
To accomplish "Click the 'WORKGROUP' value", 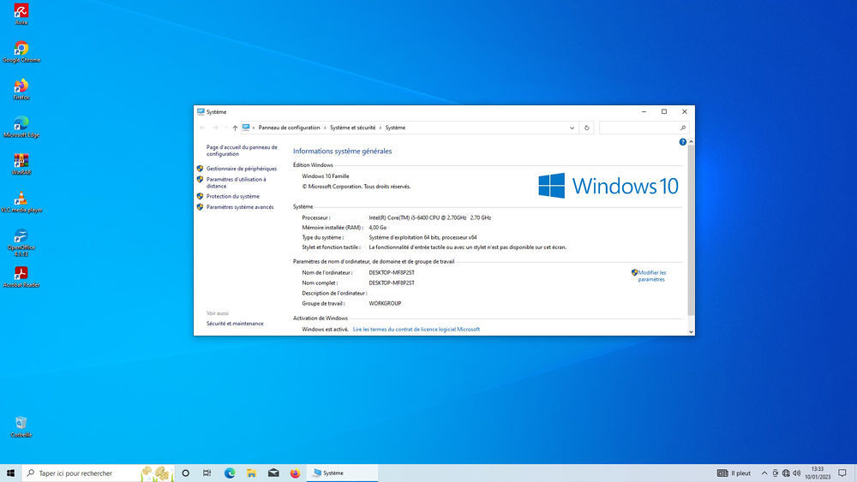I will point(385,304).
